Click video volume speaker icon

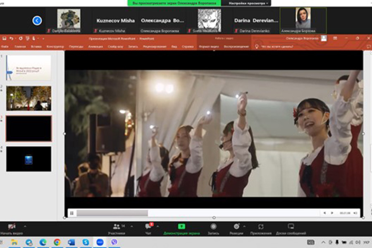click(x=355, y=213)
